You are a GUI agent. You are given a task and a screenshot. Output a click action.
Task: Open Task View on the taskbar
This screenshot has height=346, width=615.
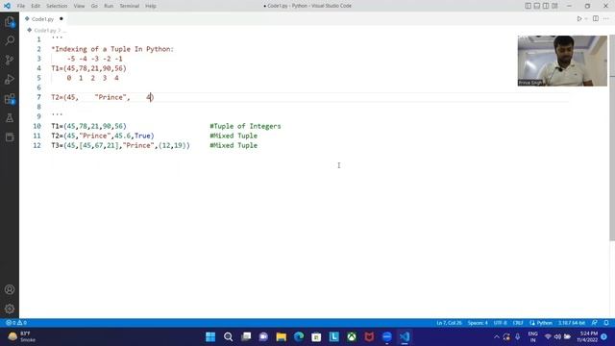[246, 337]
